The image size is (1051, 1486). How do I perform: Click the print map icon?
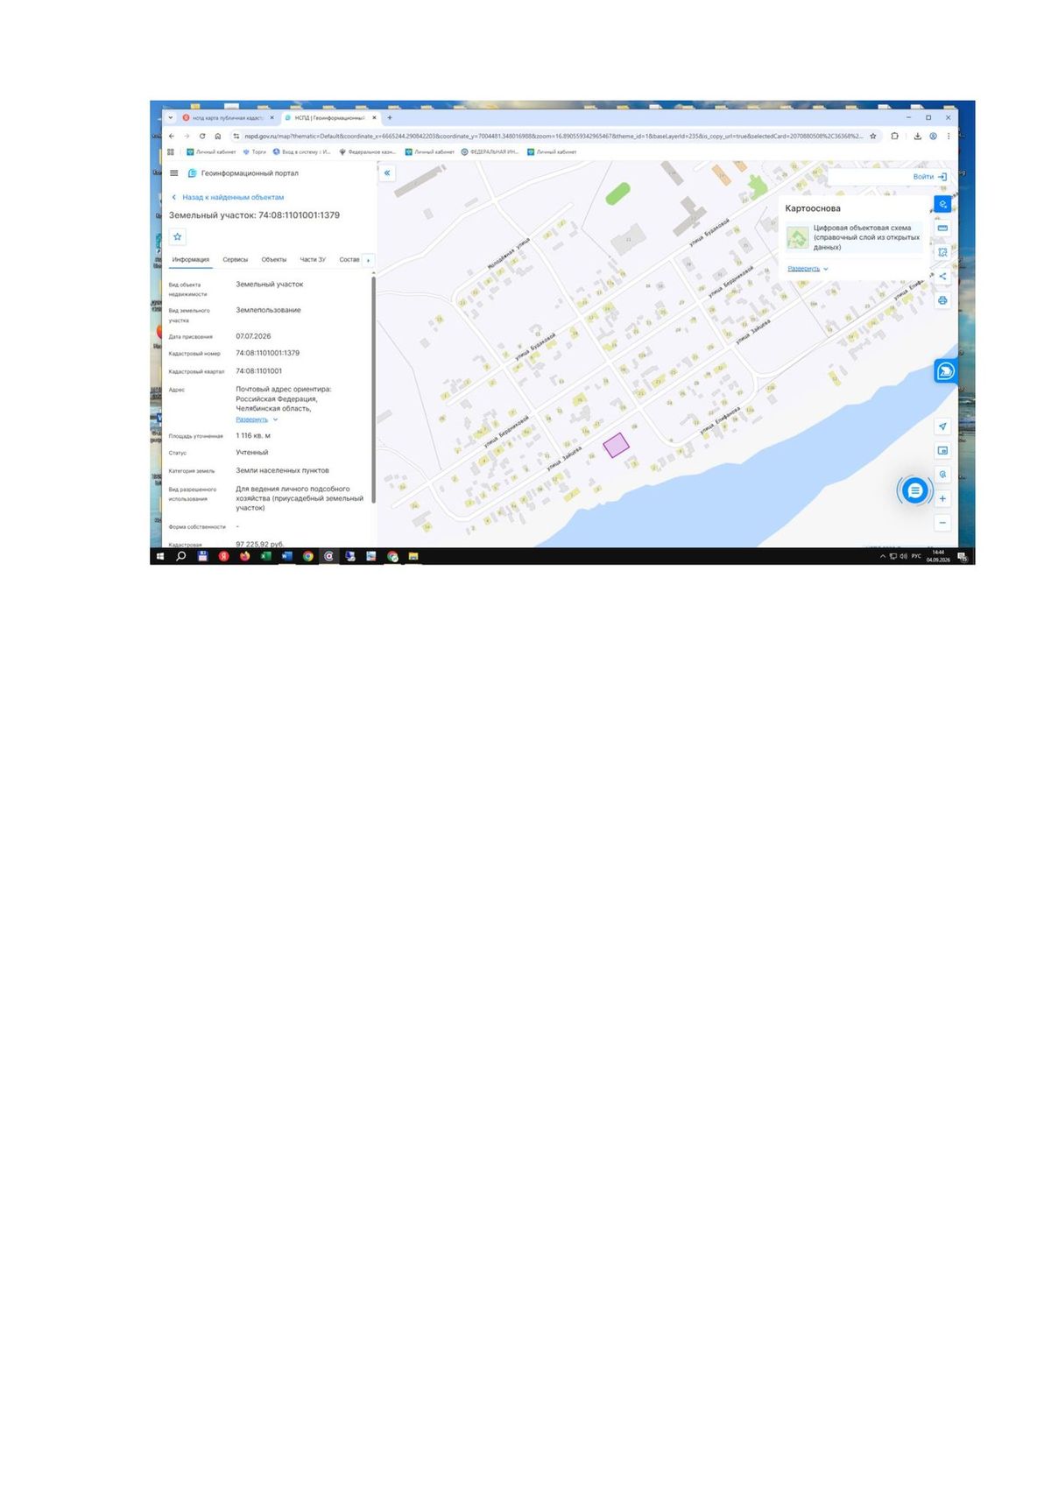(x=942, y=300)
